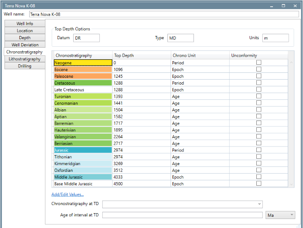This screenshot has width=303, height=228.
Task: Click the Type MD field
Action: click(180, 38)
